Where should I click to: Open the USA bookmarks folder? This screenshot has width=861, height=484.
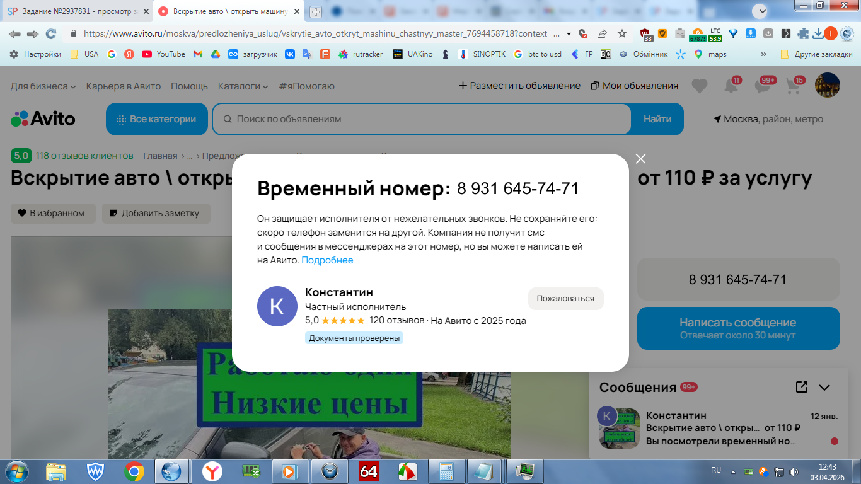click(84, 54)
